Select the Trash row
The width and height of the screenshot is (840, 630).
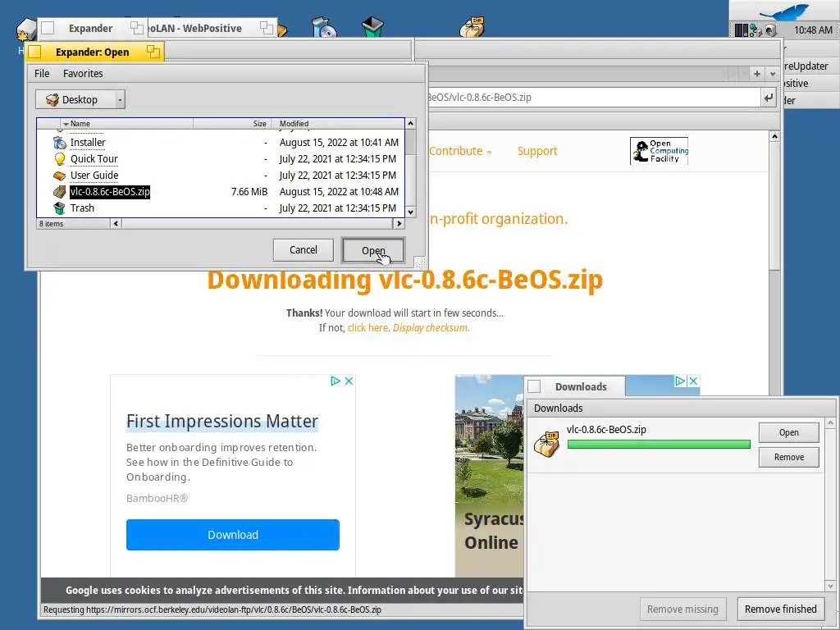pos(221,208)
